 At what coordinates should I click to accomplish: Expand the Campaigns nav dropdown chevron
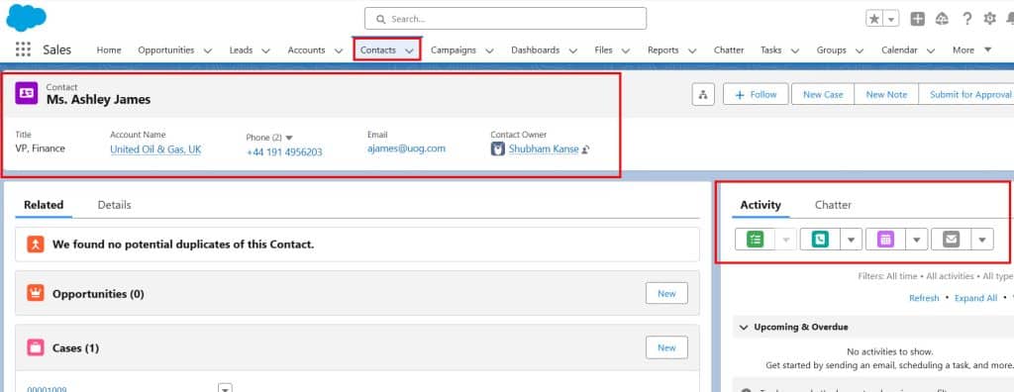pyautogui.click(x=489, y=50)
